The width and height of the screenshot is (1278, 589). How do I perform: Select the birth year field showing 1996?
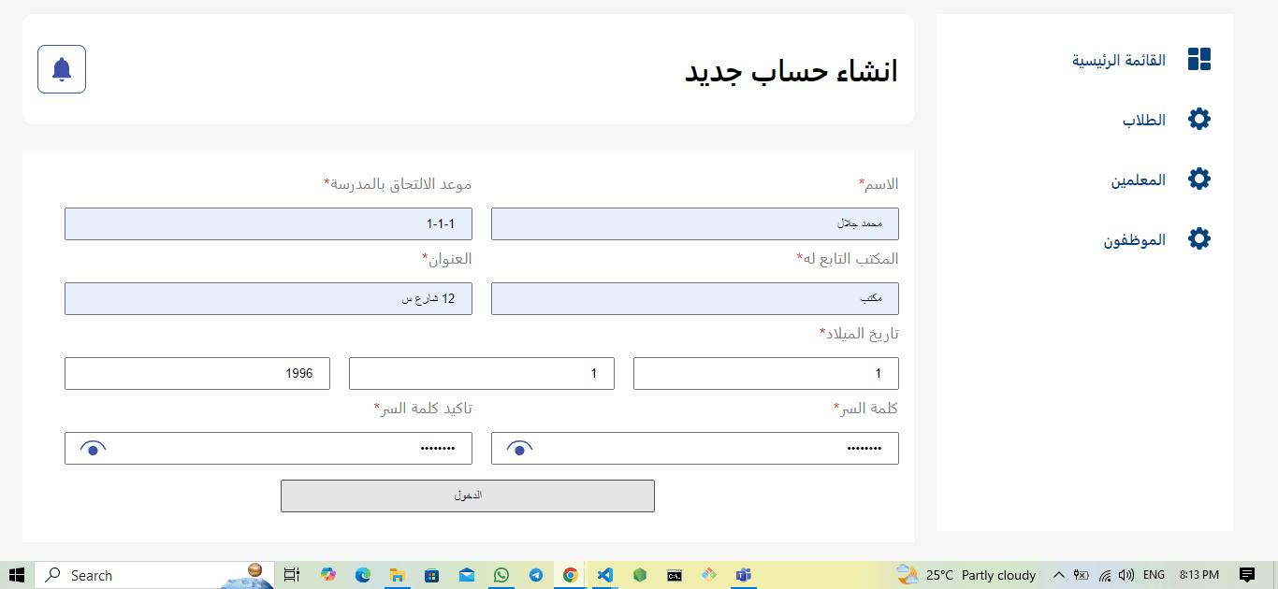point(197,373)
